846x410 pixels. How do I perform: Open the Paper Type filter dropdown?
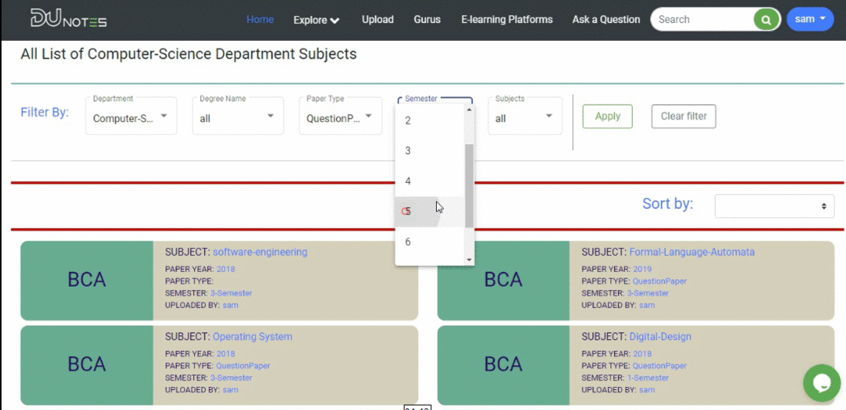[341, 116]
